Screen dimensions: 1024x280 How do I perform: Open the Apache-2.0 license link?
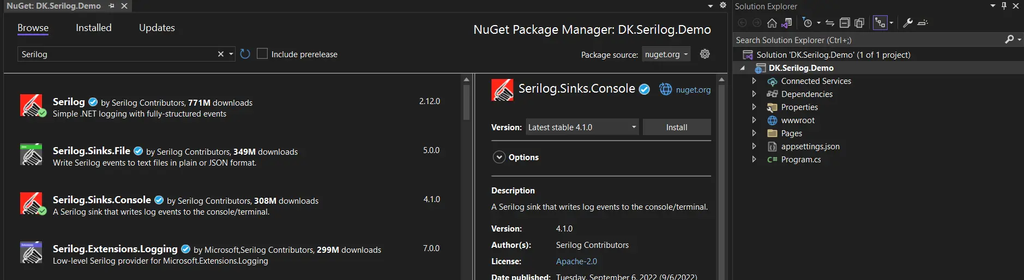pos(576,261)
